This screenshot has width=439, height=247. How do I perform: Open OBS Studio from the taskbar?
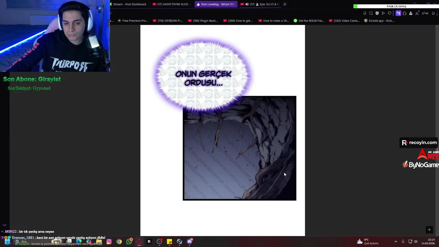[159, 242]
